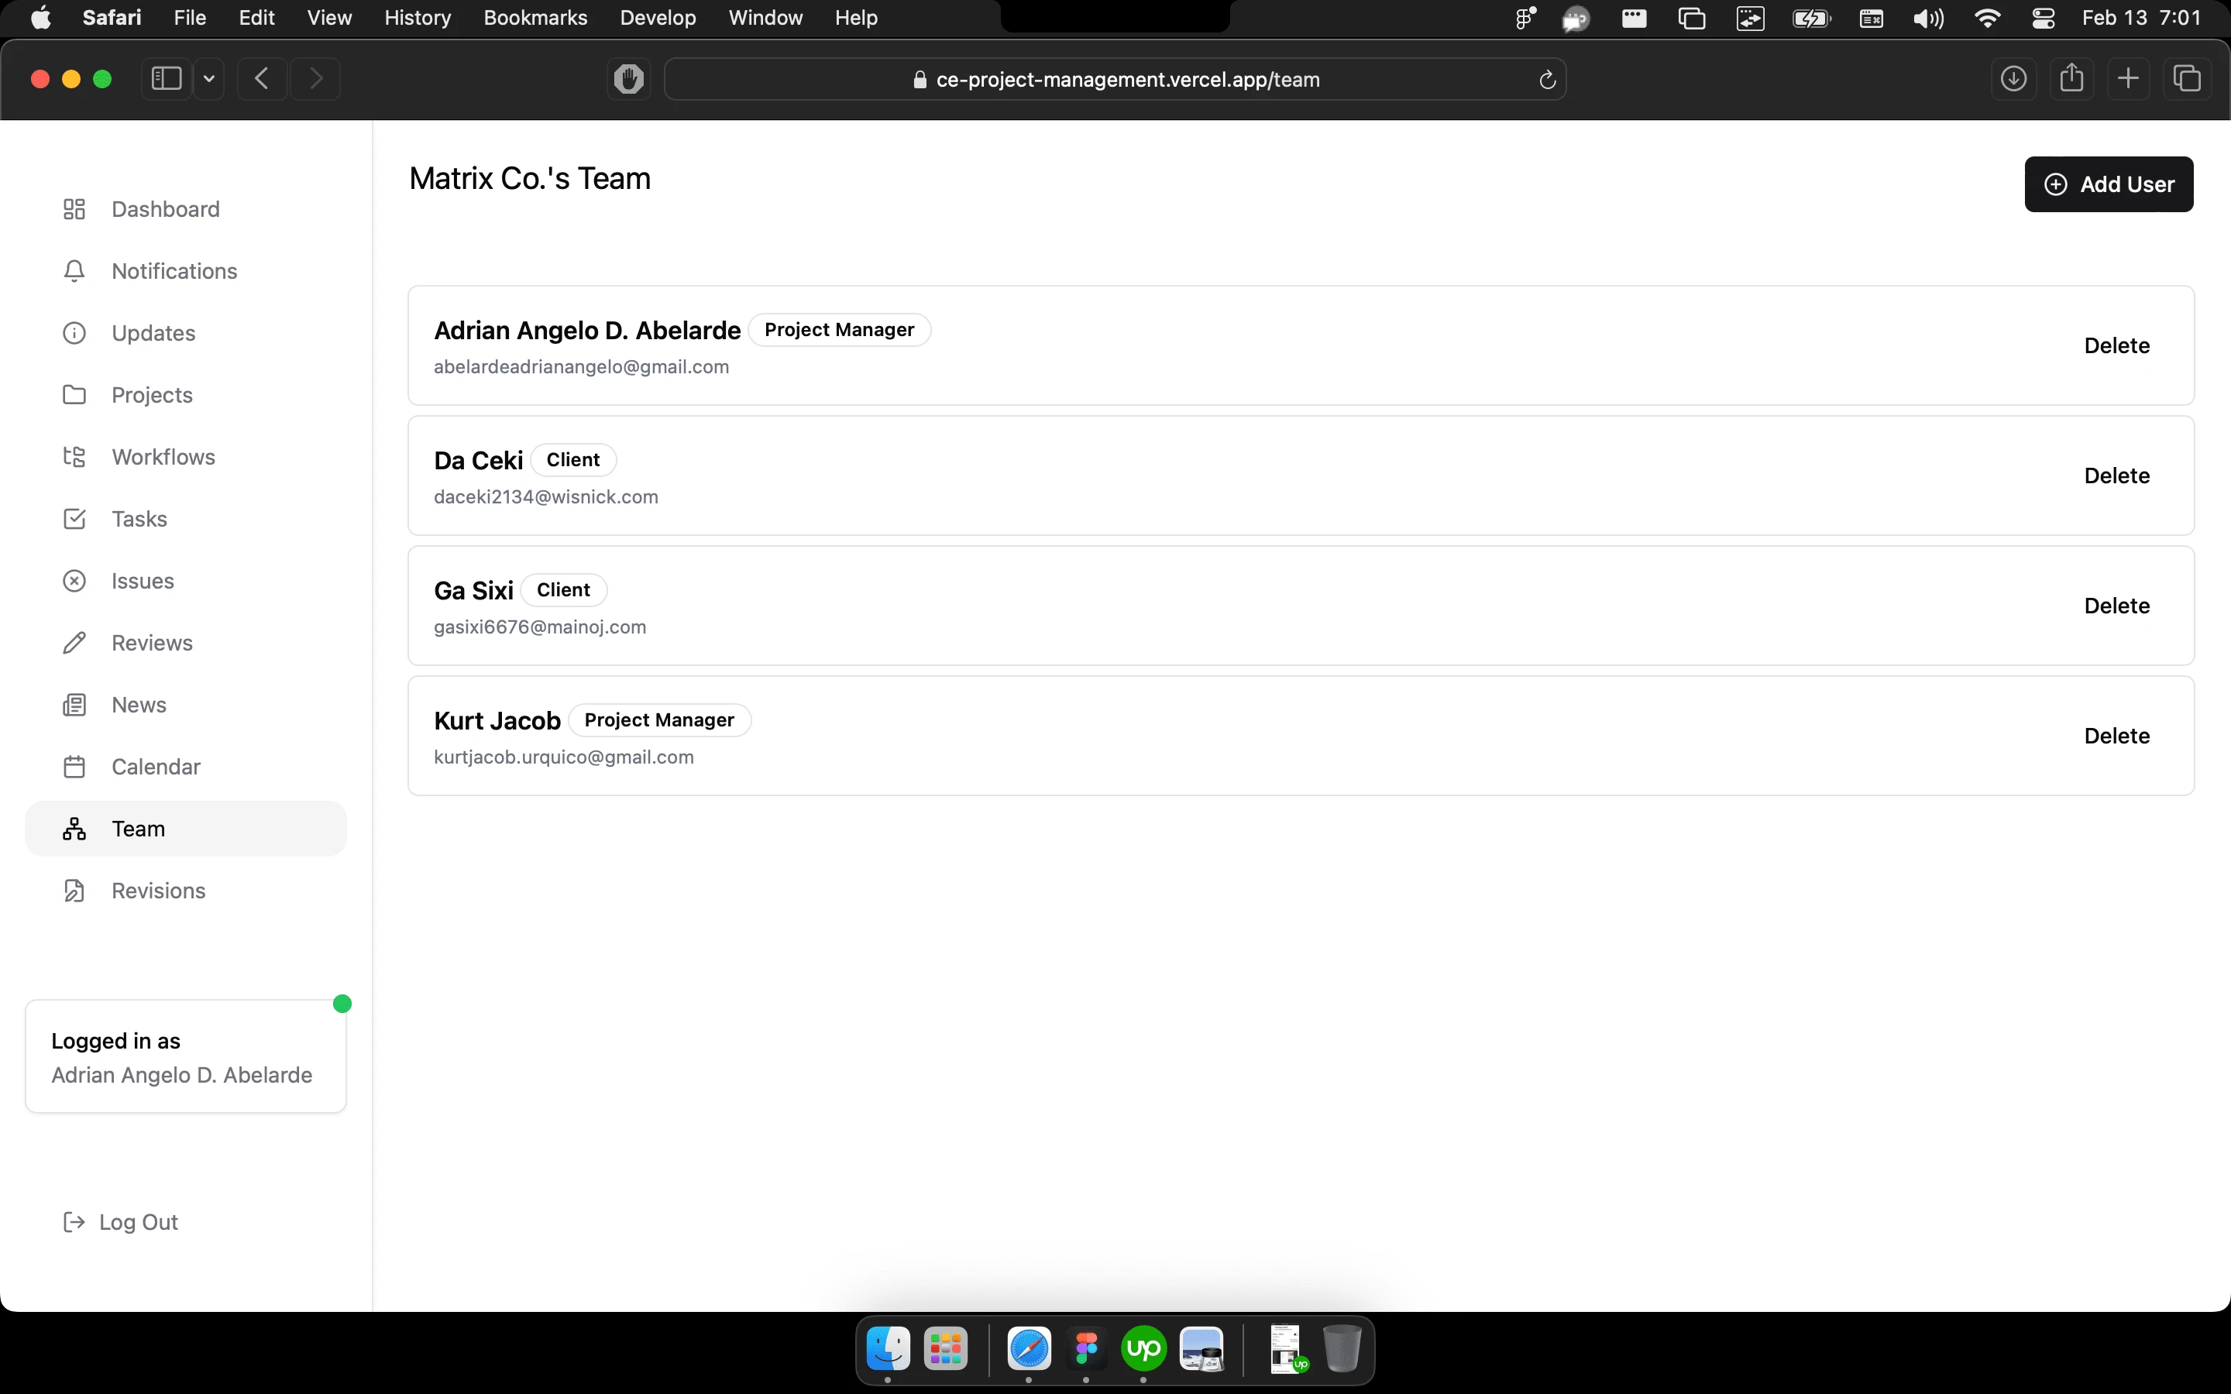Open the Safari File menu
The image size is (2231, 1394).
(x=190, y=19)
